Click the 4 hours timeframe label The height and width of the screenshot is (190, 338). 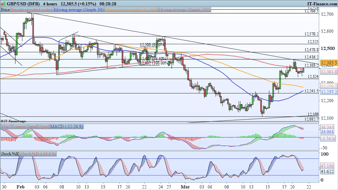(x=50, y=4)
